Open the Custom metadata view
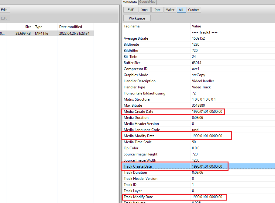Image resolution: width=275 pixels, height=203 pixels. [x=194, y=10]
